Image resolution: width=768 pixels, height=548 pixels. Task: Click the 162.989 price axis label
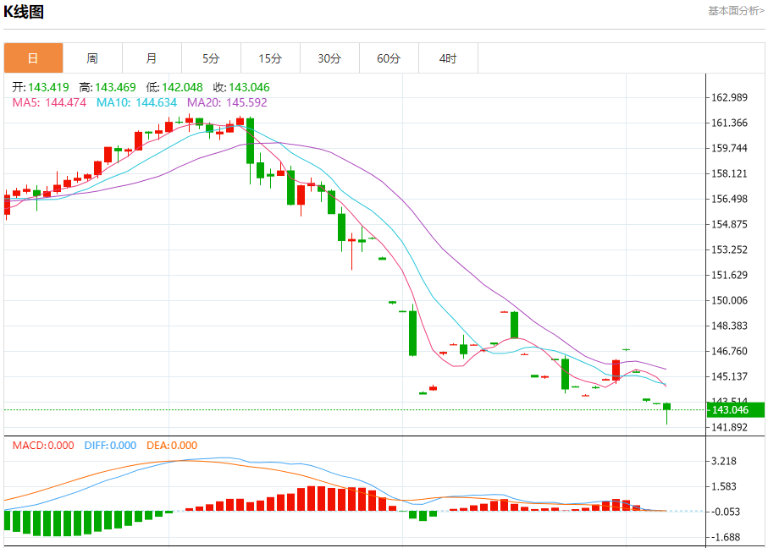click(729, 97)
